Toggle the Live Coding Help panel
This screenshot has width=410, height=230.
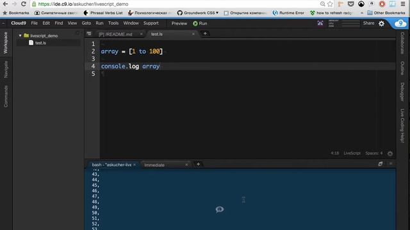pos(402,126)
